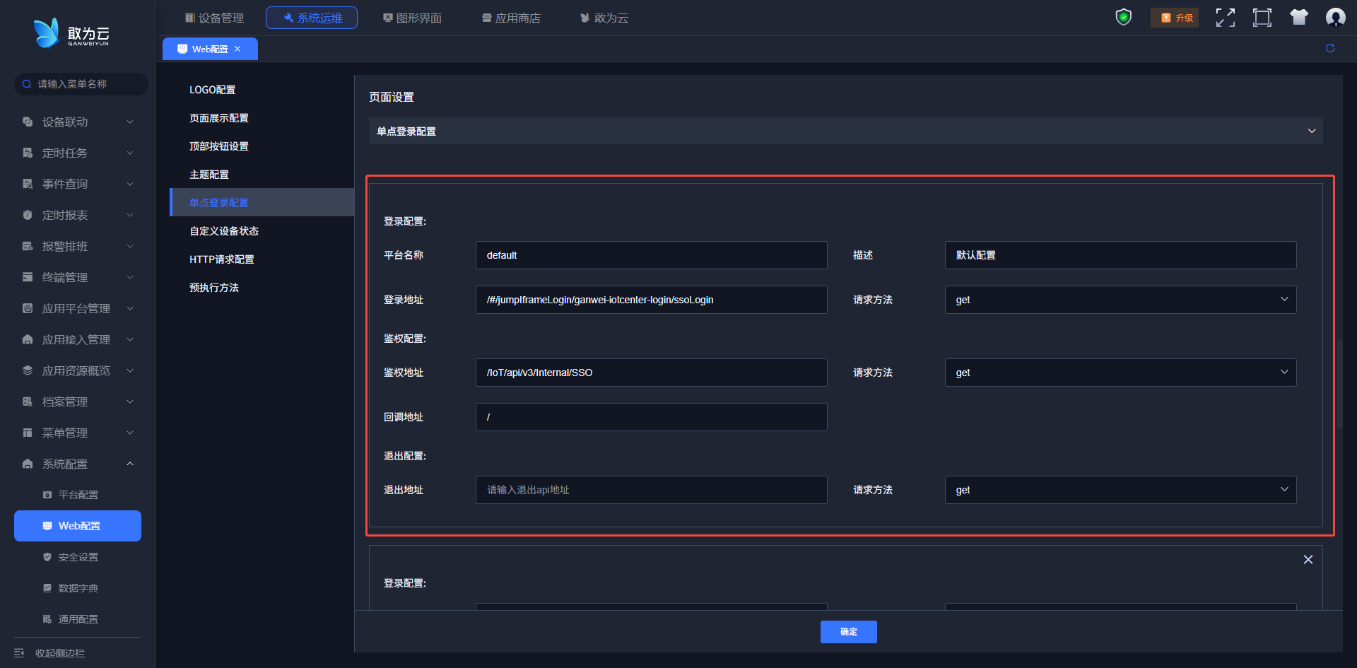The width and height of the screenshot is (1357, 668).
Task: Click the 平台配置 submenu icon
Action: [47, 495]
